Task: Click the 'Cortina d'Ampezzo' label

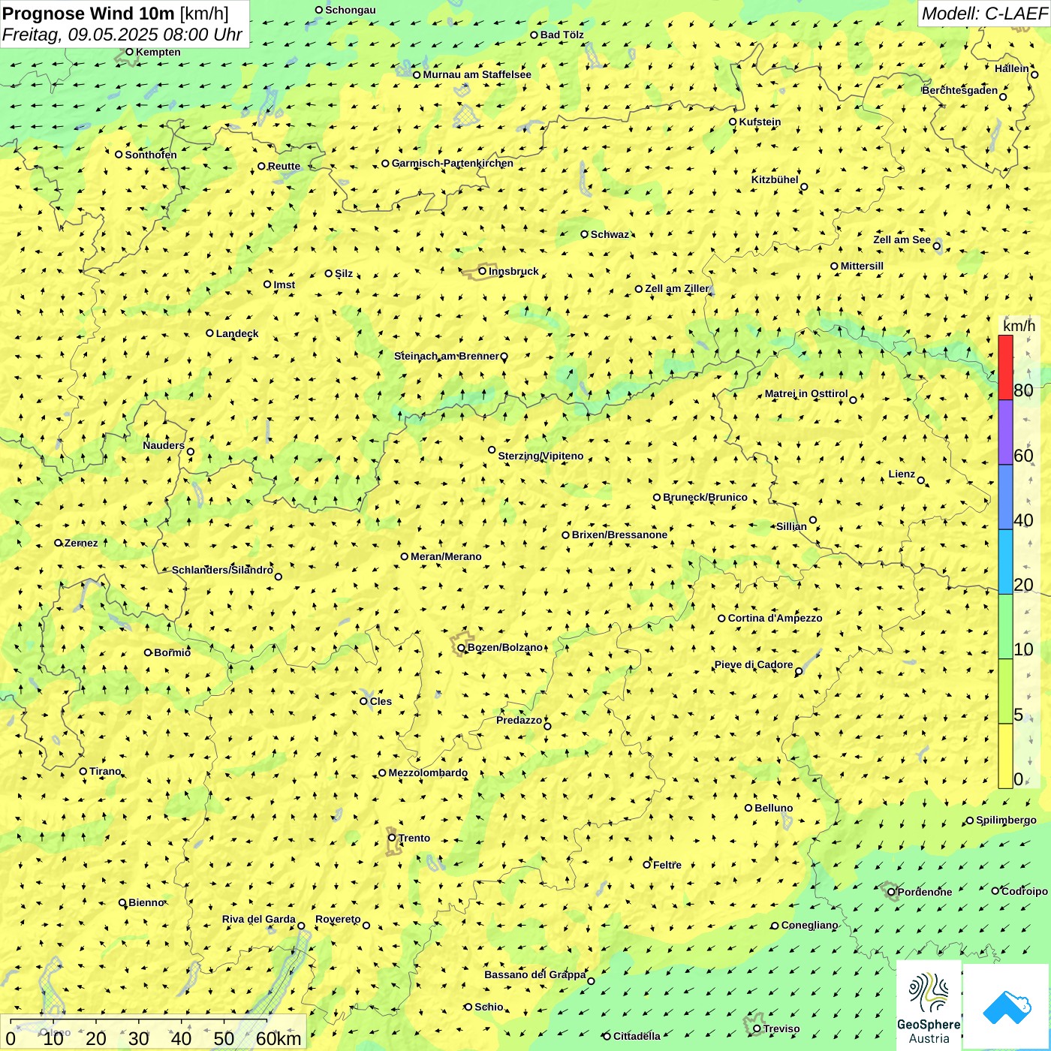Action: 775,618
